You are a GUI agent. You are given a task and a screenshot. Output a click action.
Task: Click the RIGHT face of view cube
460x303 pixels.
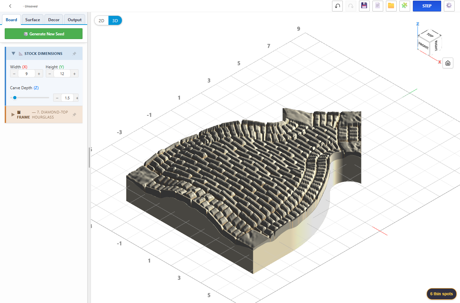point(436,45)
